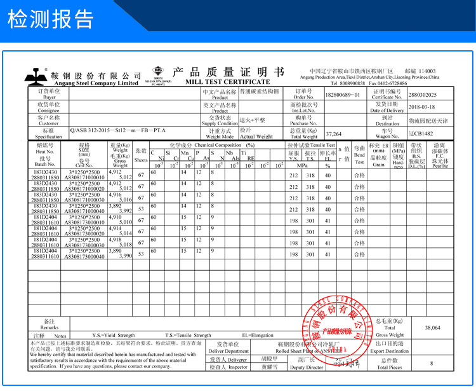Screen dimensions: 476x391
Task: Click net weight value 3,892
Action: (x=115, y=206)
